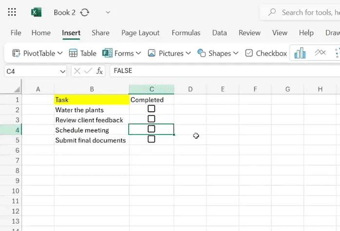Select column C header
The image size is (340, 231).
(151, 89)
